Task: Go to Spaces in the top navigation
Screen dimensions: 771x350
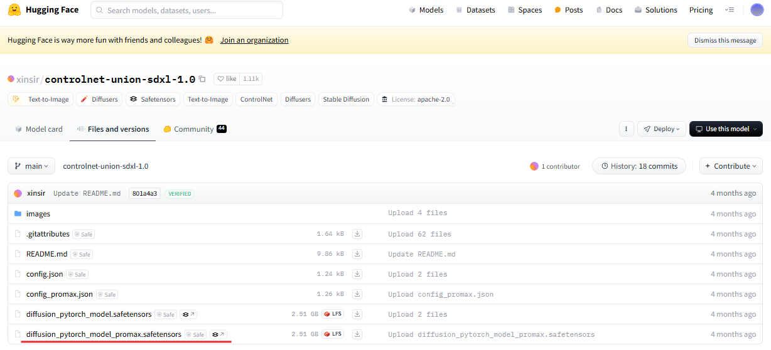Action: click(x=525, y=10)
